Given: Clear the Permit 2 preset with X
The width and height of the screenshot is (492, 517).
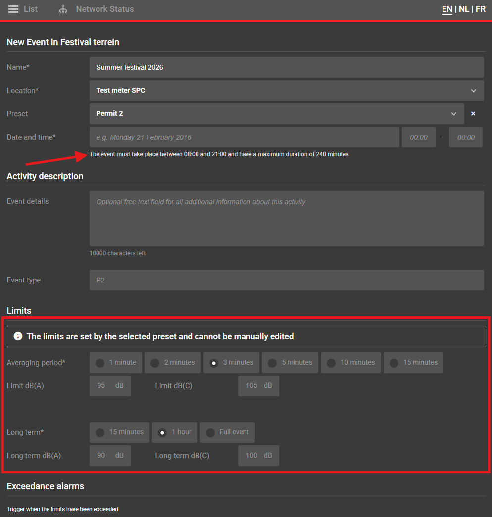Looking at the screenshot, I should 473,114.
